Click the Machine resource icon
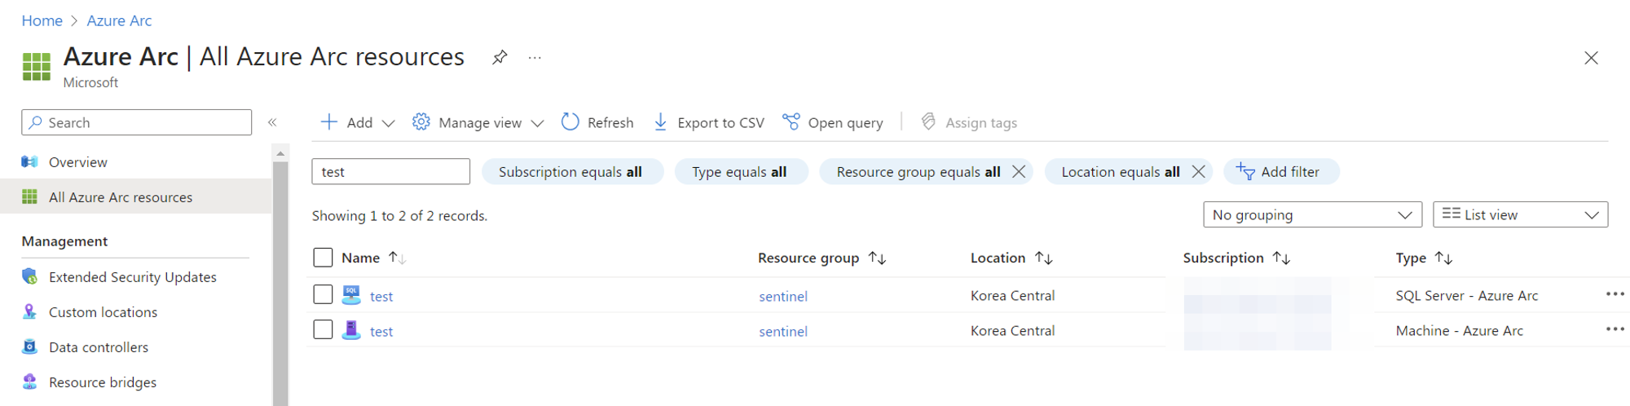This screenshot has height=406, width=1630. click(351, 330)
